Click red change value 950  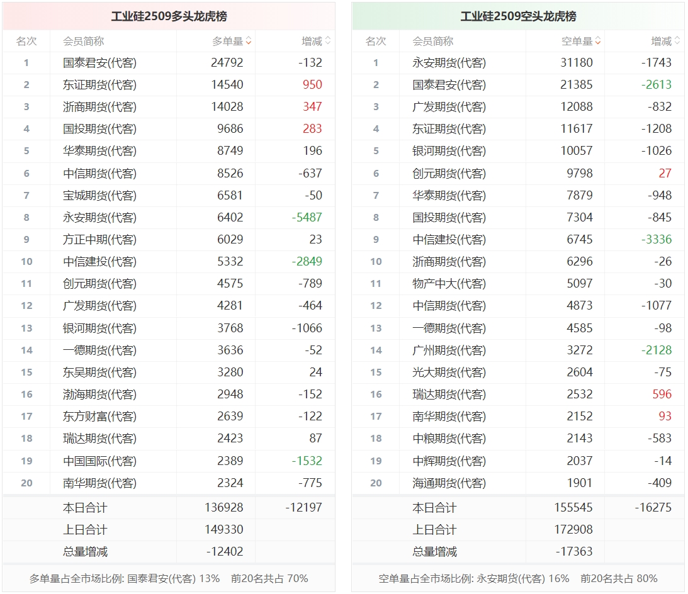[312, 85]
